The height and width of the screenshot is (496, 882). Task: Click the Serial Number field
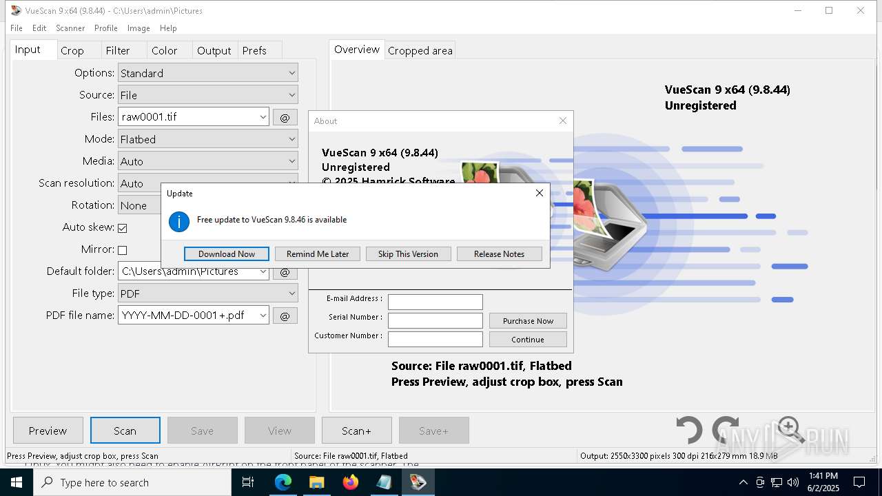tap(435, 321)
